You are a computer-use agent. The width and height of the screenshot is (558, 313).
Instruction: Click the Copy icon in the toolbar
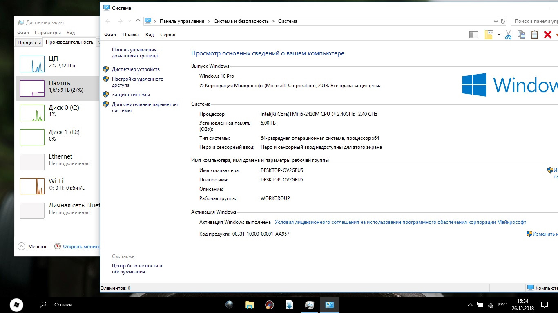coord(522,35)
